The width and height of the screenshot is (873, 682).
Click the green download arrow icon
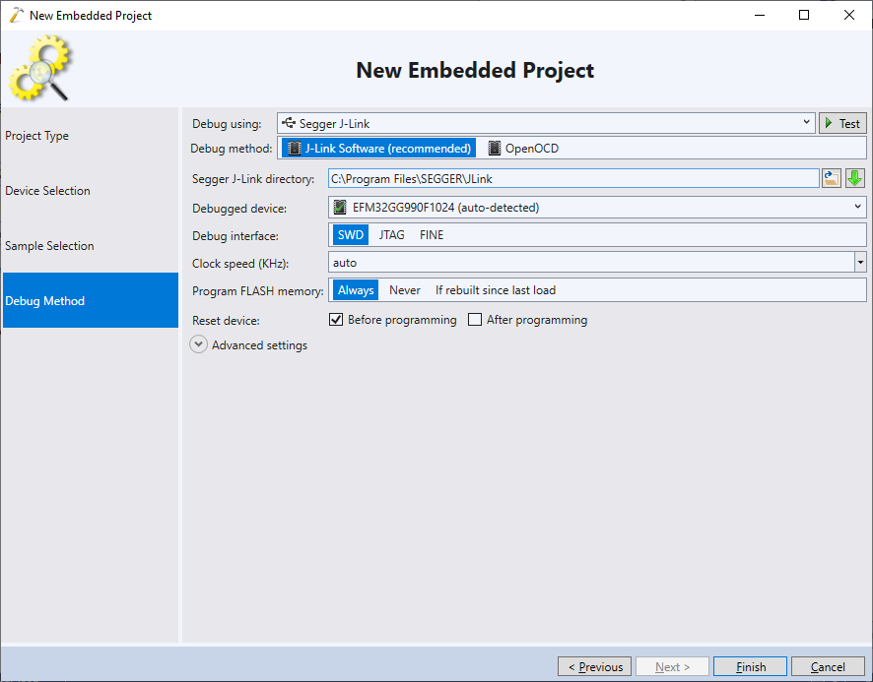(854, 178)
